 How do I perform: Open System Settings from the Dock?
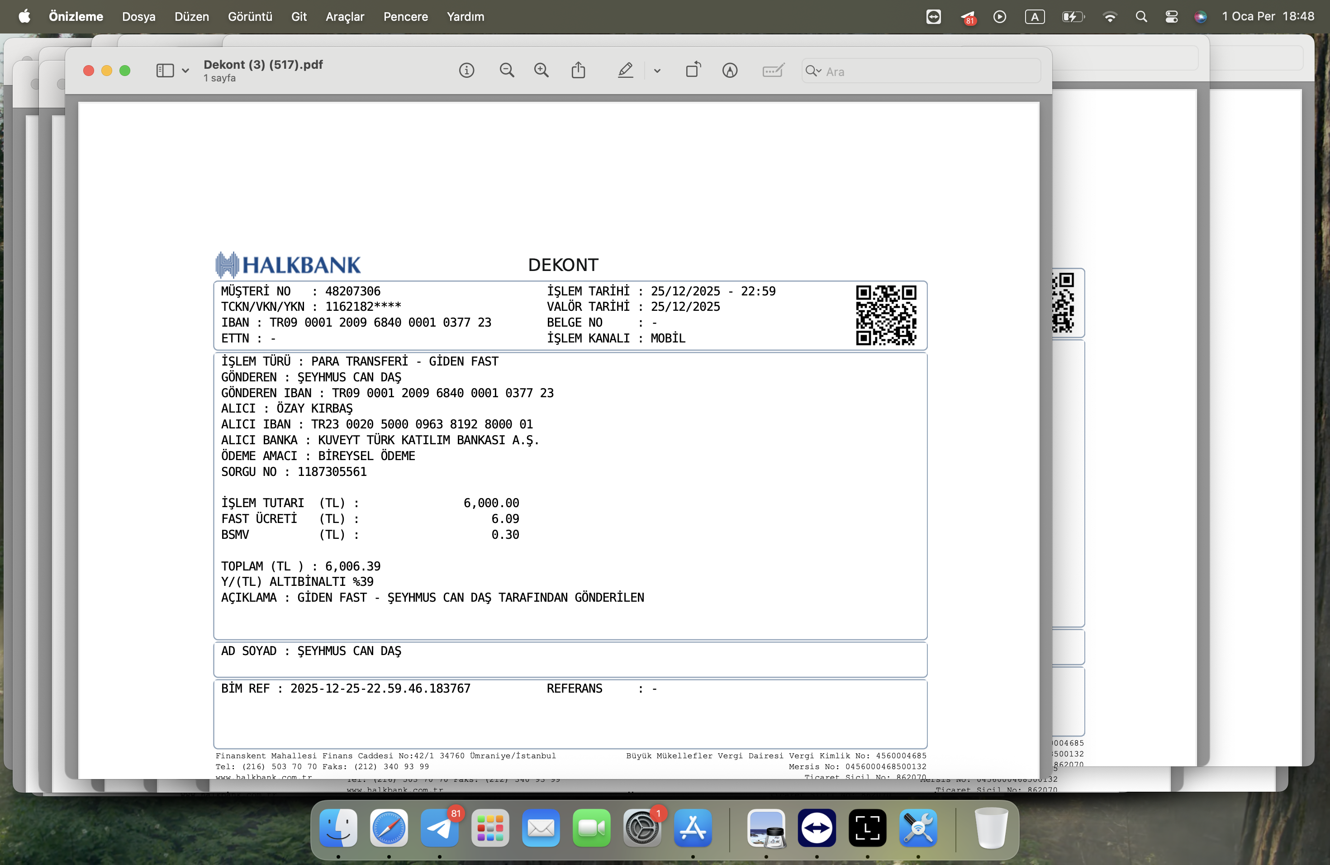642,827
